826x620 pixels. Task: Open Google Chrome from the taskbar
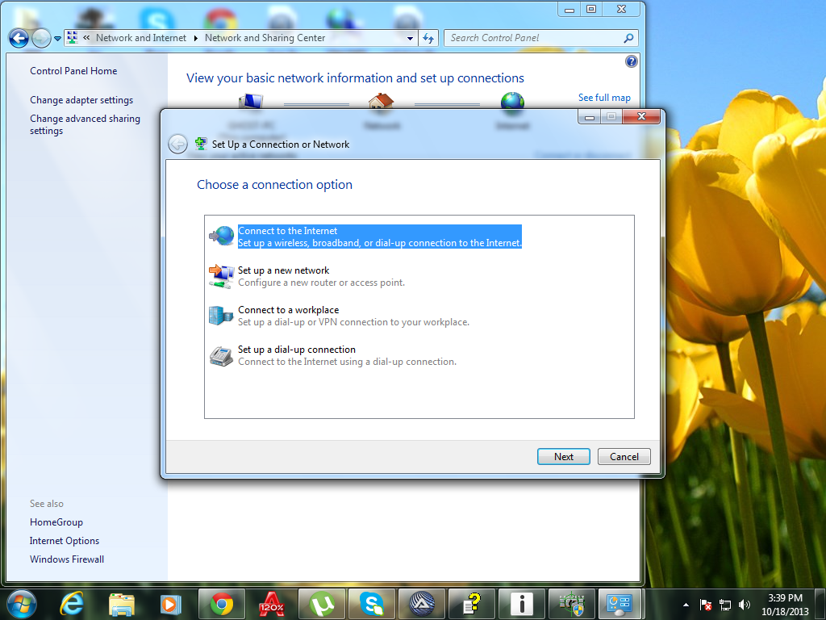(x=222, y=603)
